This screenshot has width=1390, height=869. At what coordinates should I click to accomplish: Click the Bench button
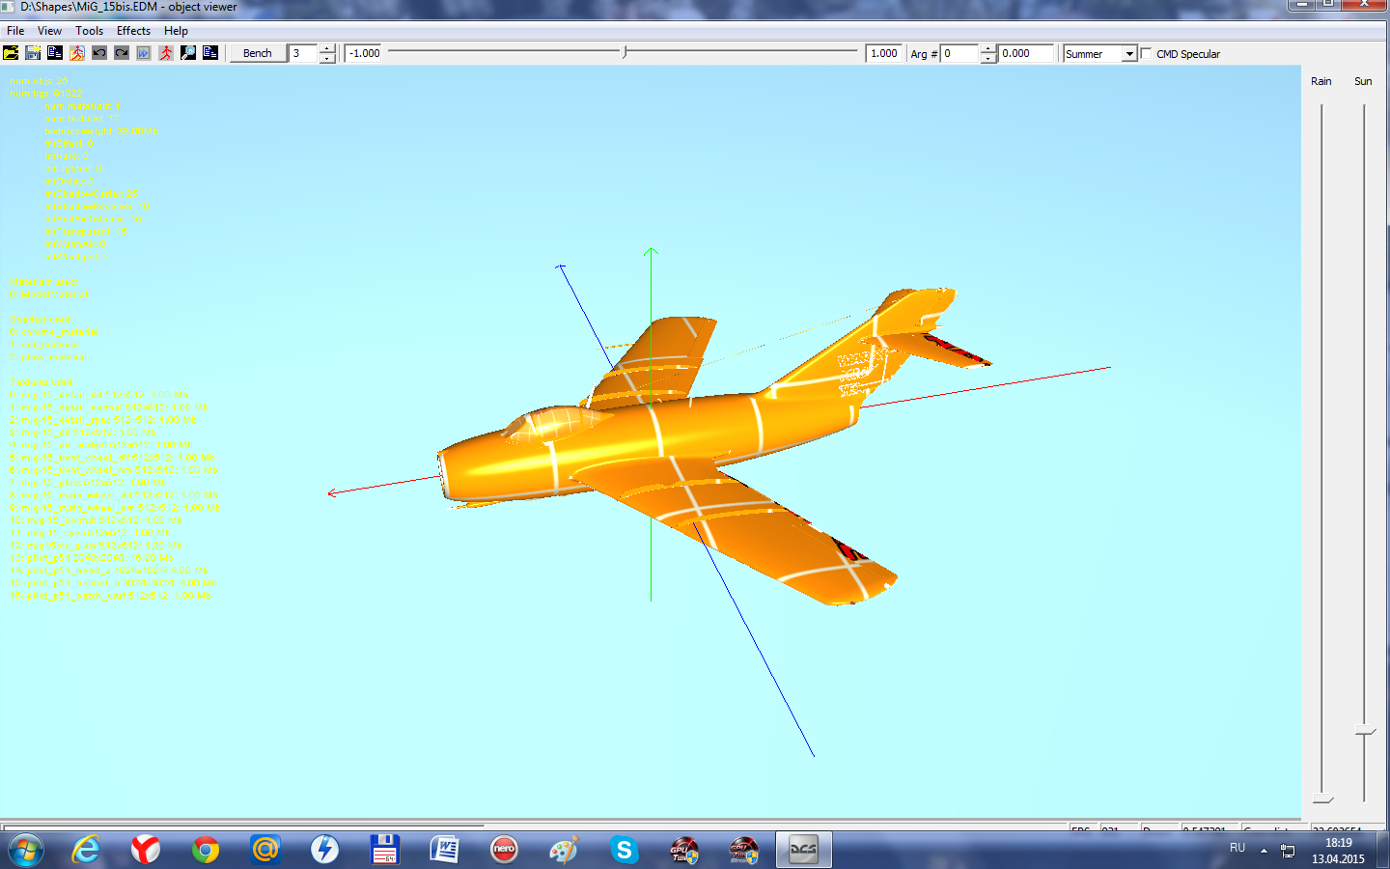tap(258, 53)
